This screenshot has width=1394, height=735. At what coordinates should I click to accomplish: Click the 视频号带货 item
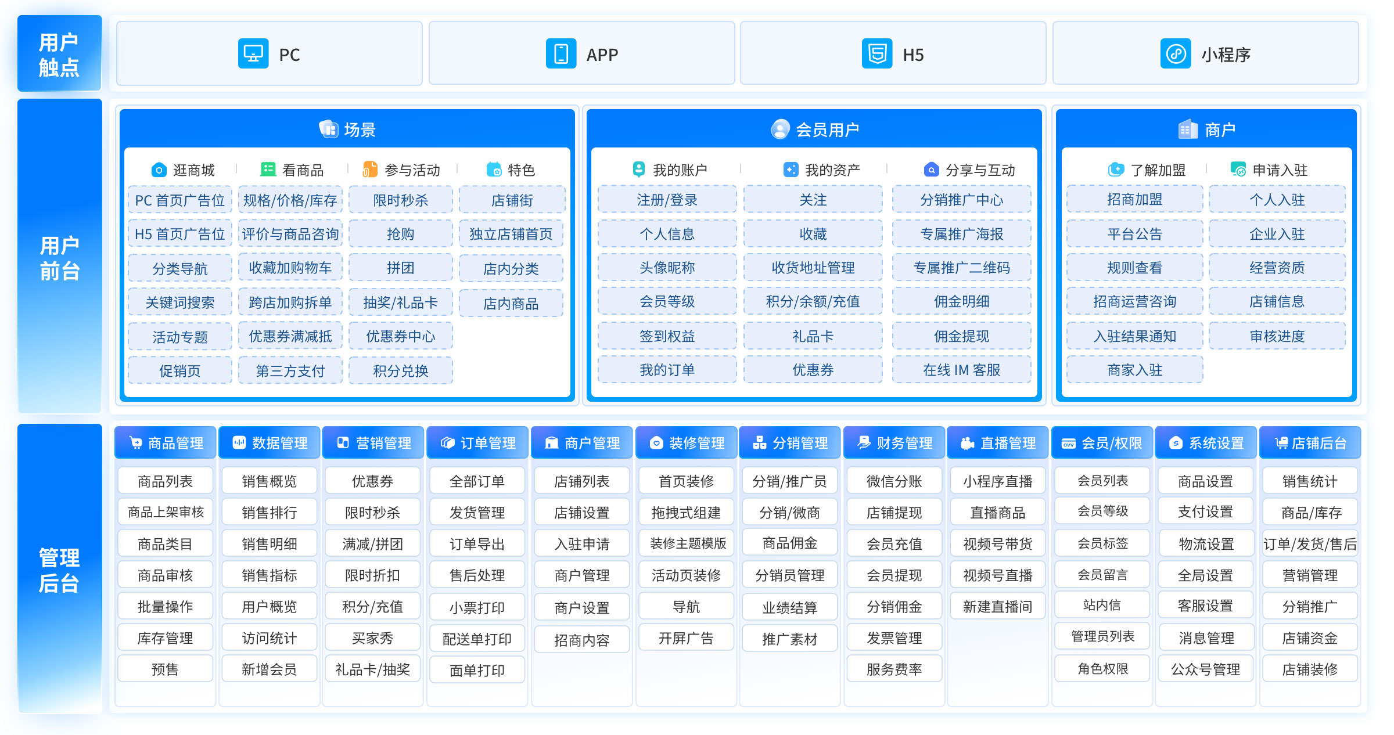coord(998,543)
